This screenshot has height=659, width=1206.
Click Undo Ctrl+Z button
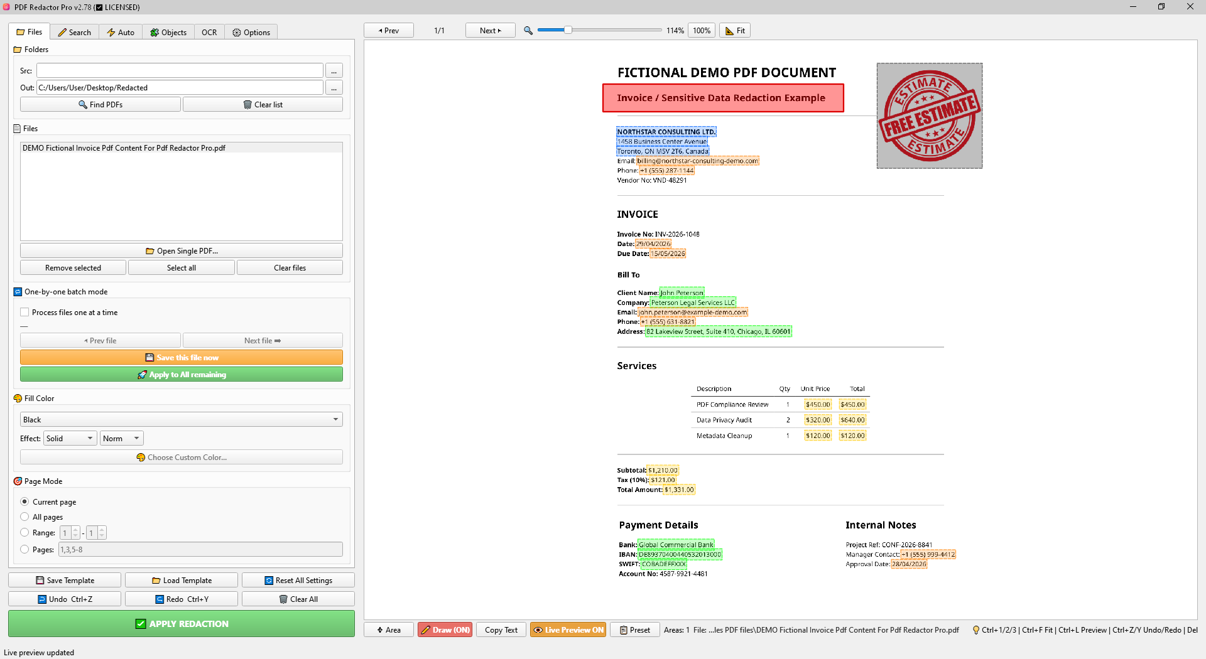pos(65,599)
